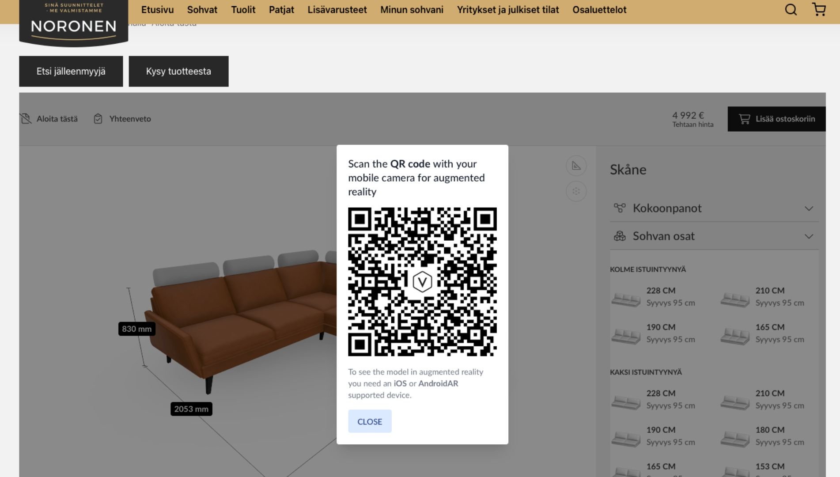Click the Sohvan osat blocks icon
Viewport: 840px width, 477px height.
click(620, 236)
